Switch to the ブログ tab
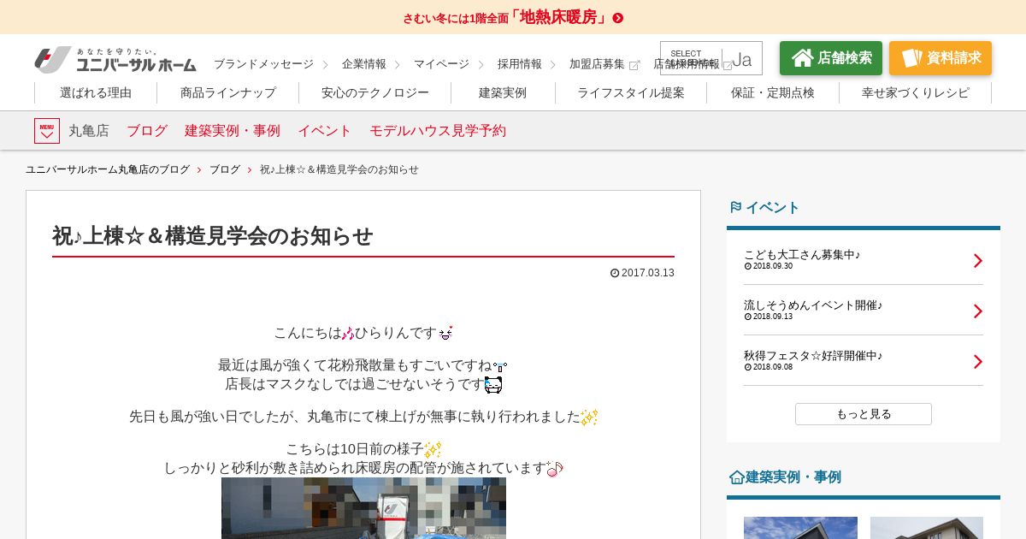 (x=147, y=131)
